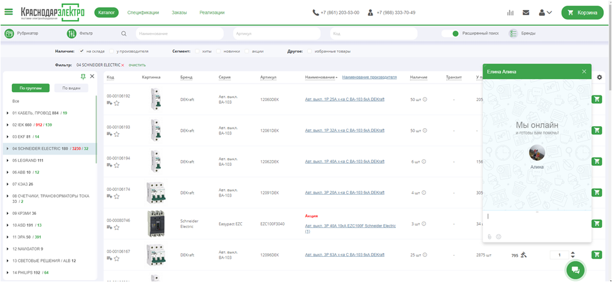Screen dimensions: 612x282
Task: Expand the 01 КАБЕЛЬ, ПРОВОД tree node
Action: point(7,113)
